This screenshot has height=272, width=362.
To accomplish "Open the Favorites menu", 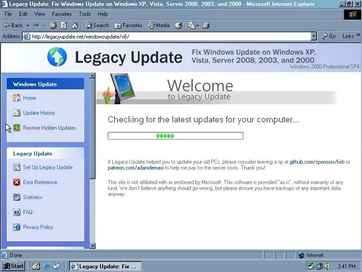I will tap(62, 14).
